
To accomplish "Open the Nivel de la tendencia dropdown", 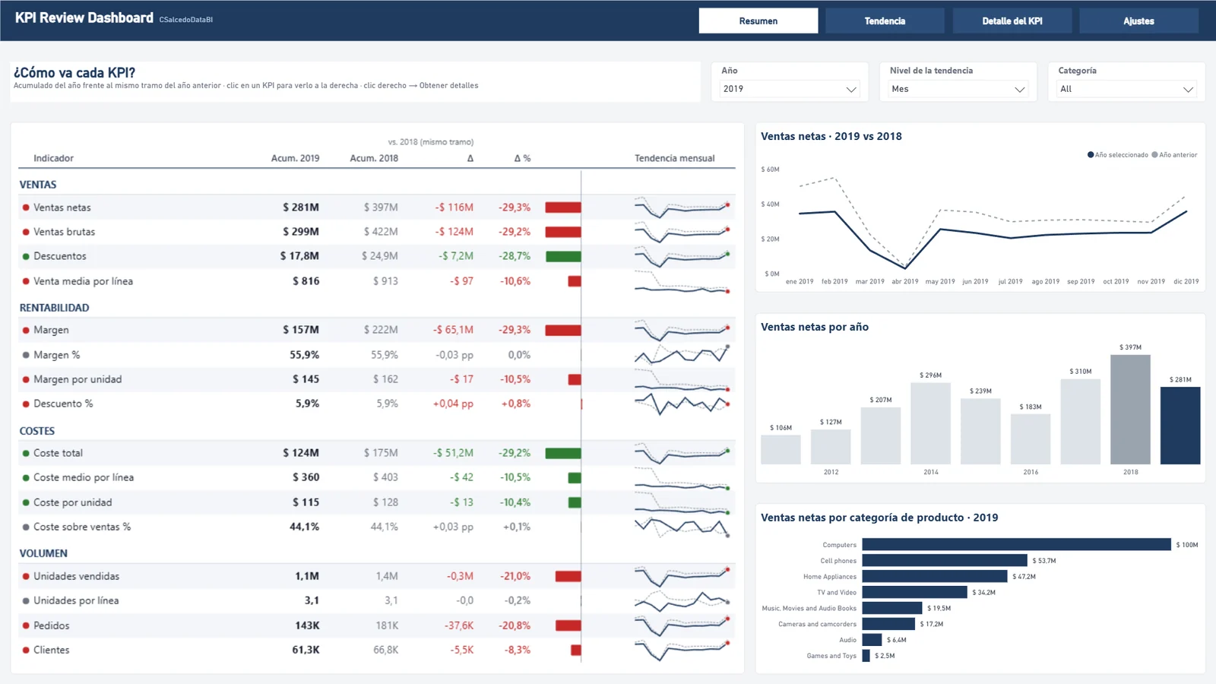I will coord(958,89).
